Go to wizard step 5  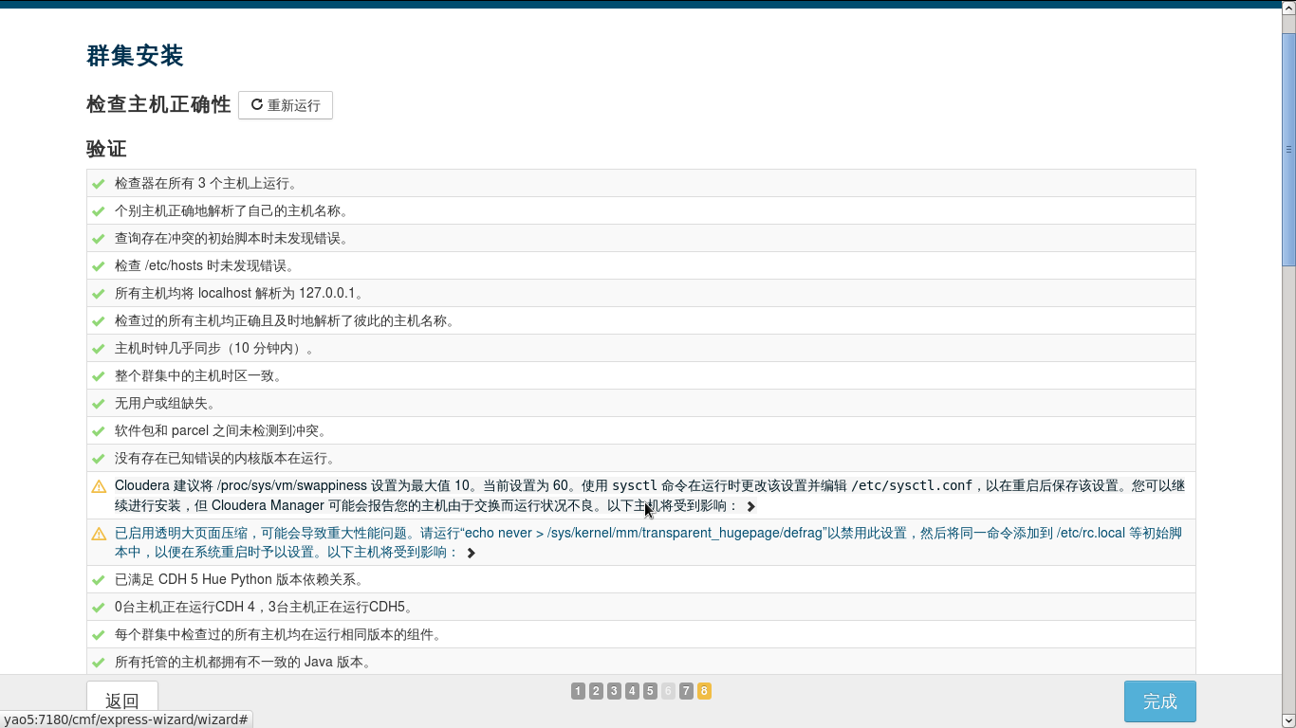650,691
